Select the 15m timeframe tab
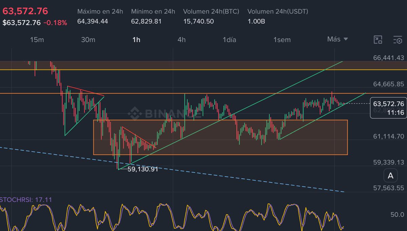 point(37,40)
